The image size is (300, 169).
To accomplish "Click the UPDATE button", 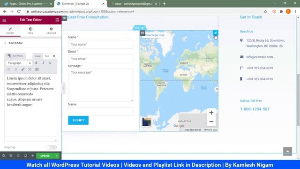I will [45, 156].
